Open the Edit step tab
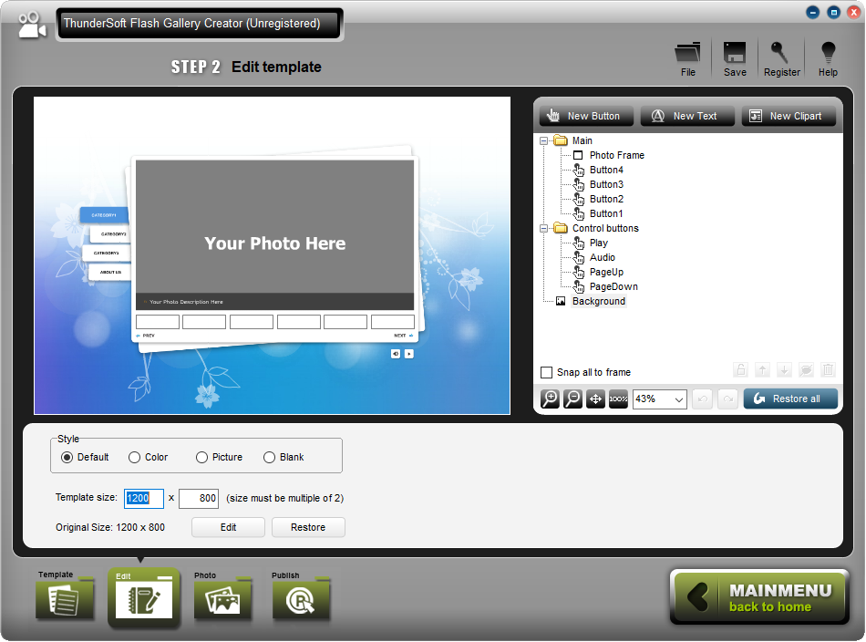Viewport: 866px width, 642px height. (144, 596)
